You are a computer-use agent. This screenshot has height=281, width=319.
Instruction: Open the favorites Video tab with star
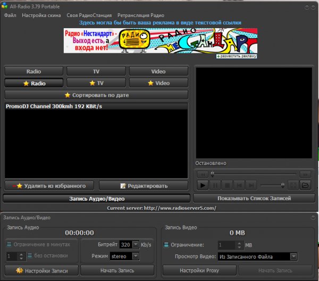tap(158, 83)
